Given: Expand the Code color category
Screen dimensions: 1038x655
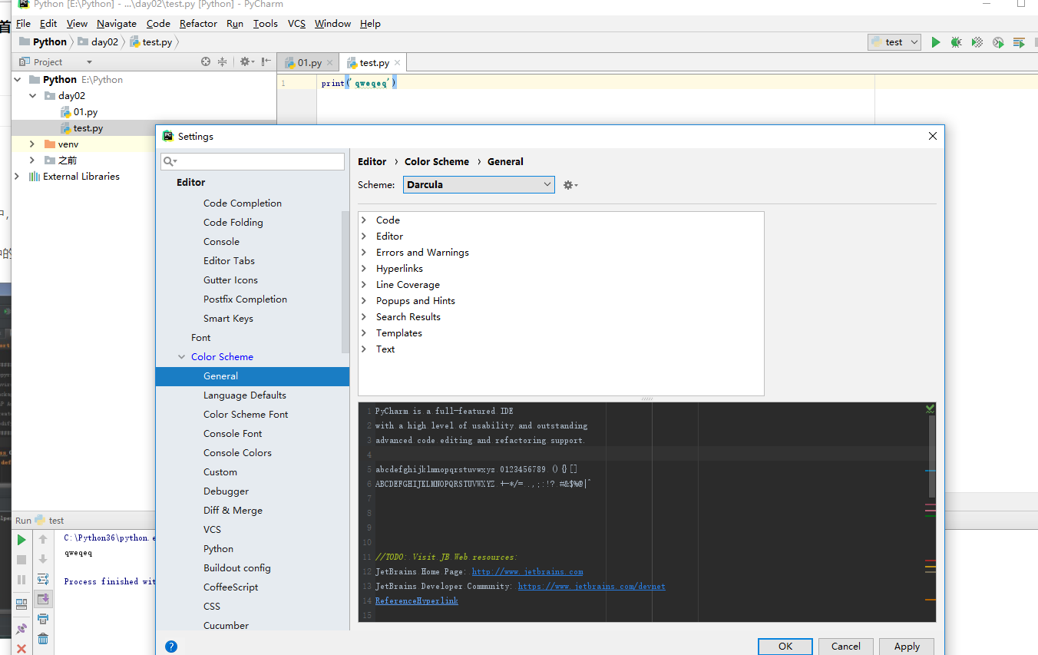Looking at the screenshot, I should tap(364, 220).
